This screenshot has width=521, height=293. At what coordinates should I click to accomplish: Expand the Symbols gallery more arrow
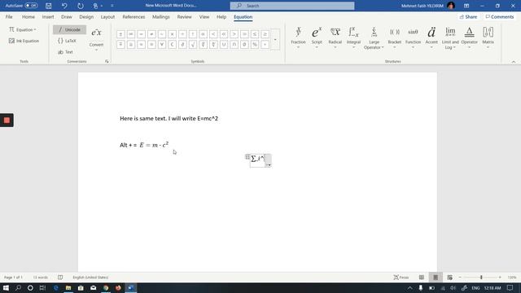275,40
